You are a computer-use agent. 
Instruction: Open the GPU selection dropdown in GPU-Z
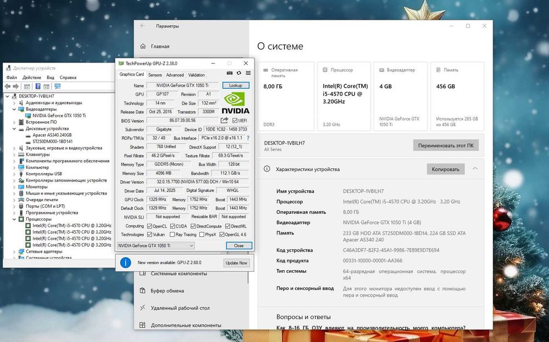click(x=156, y=246)
